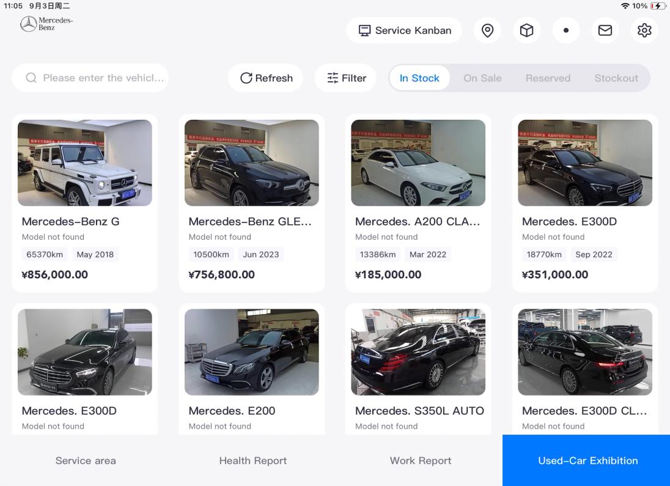The image size is (670, 486).
Task: Click the 13386km mileage tag
Action: tap(378, 254)
